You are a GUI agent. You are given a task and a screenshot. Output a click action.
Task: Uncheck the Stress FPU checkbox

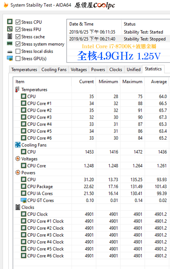pyautogui.click(x=18, y=29)
